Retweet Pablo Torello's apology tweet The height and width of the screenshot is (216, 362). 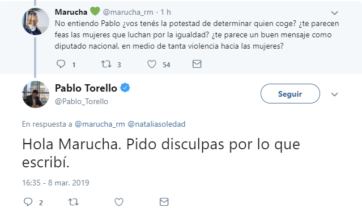tap(74, 202)
